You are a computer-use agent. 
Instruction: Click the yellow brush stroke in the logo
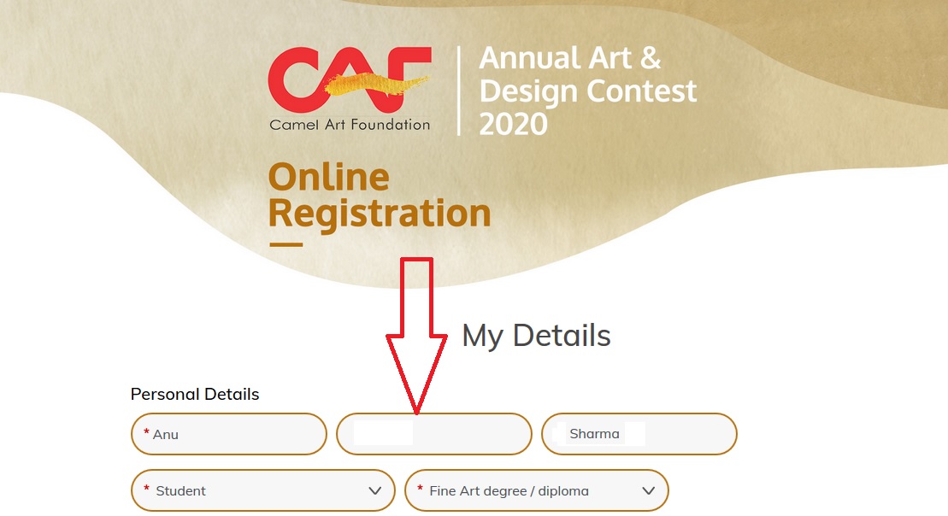(x=376, y=86)
